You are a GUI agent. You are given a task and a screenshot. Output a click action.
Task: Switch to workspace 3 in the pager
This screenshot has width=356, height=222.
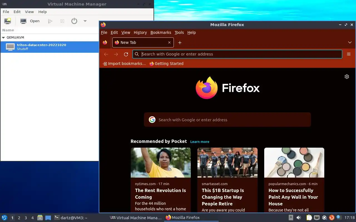pos(26,218)
